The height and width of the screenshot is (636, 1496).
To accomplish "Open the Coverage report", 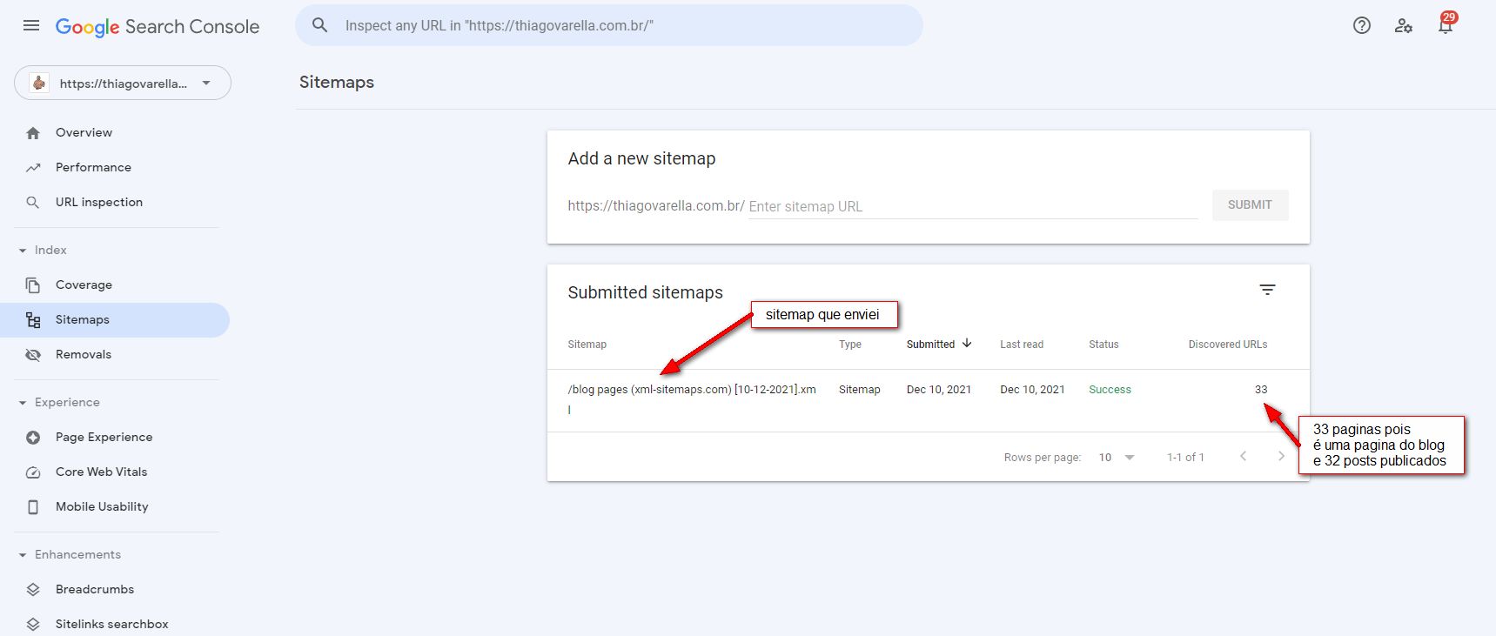I will [x=84, y=285].
